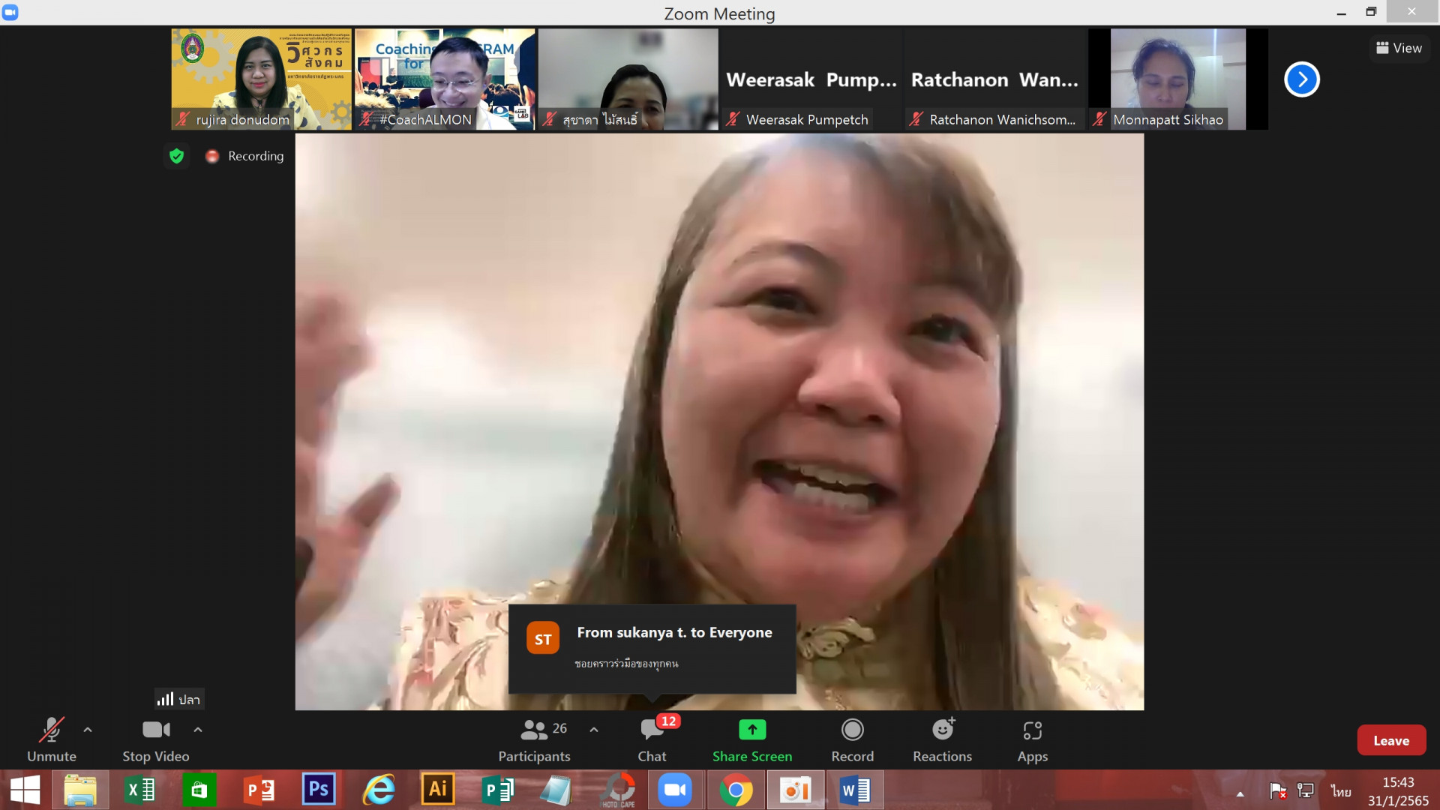Viewport: 1440px width, 810px height.
Task: Open the Chat panel
Action: tap(652, 739)
